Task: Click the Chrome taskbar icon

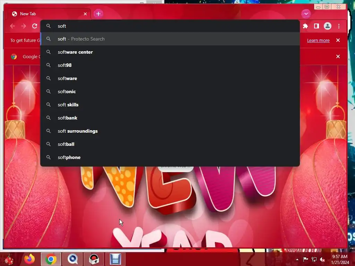Action: click(x=51, y=259)
